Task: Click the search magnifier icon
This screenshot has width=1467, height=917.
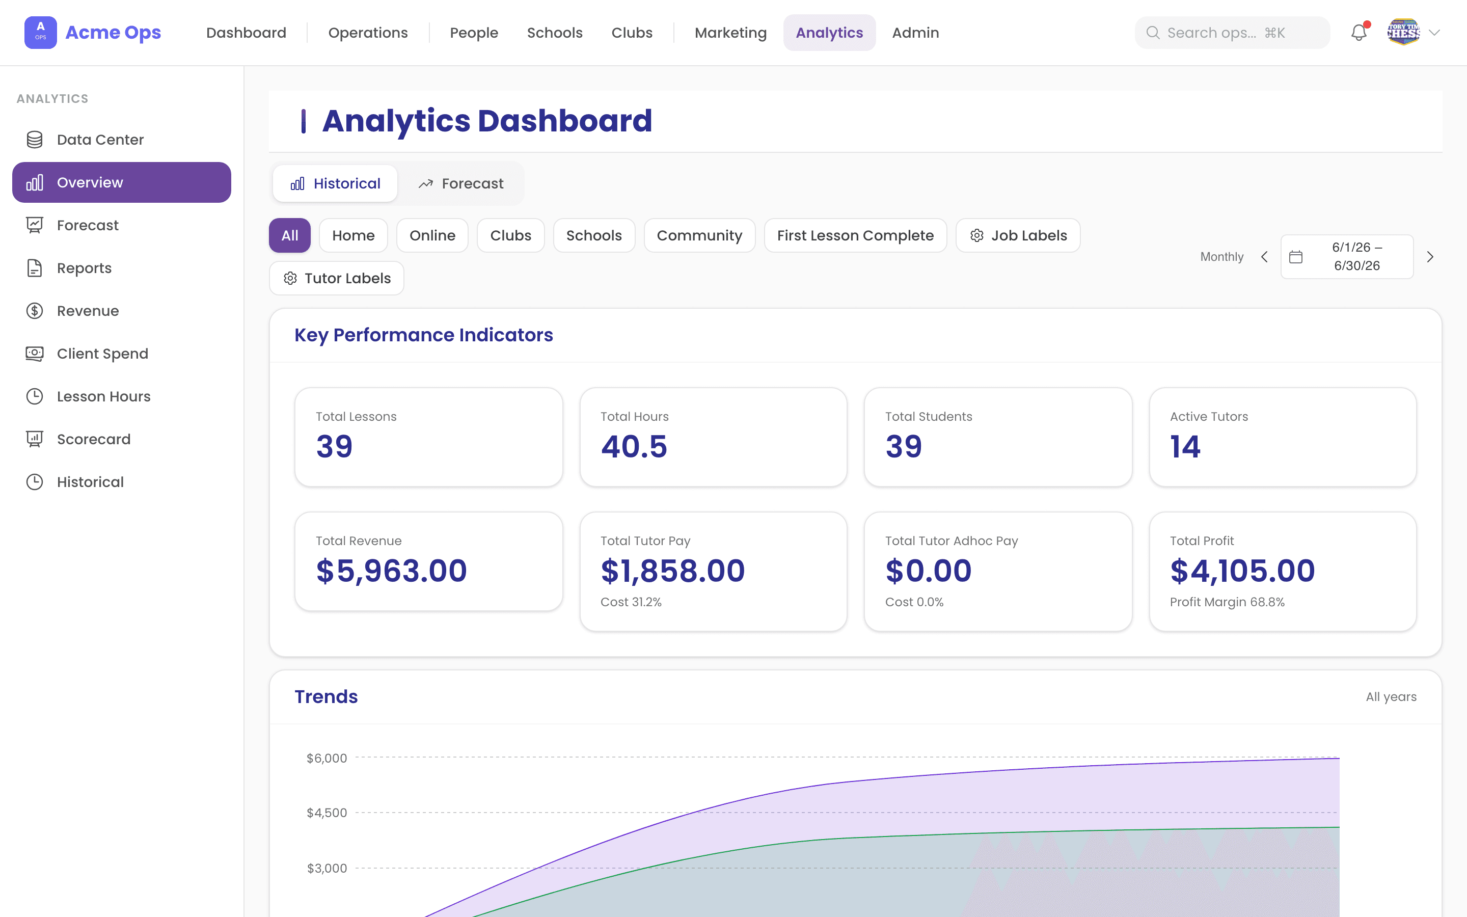Action: [x=1153, y=33]
